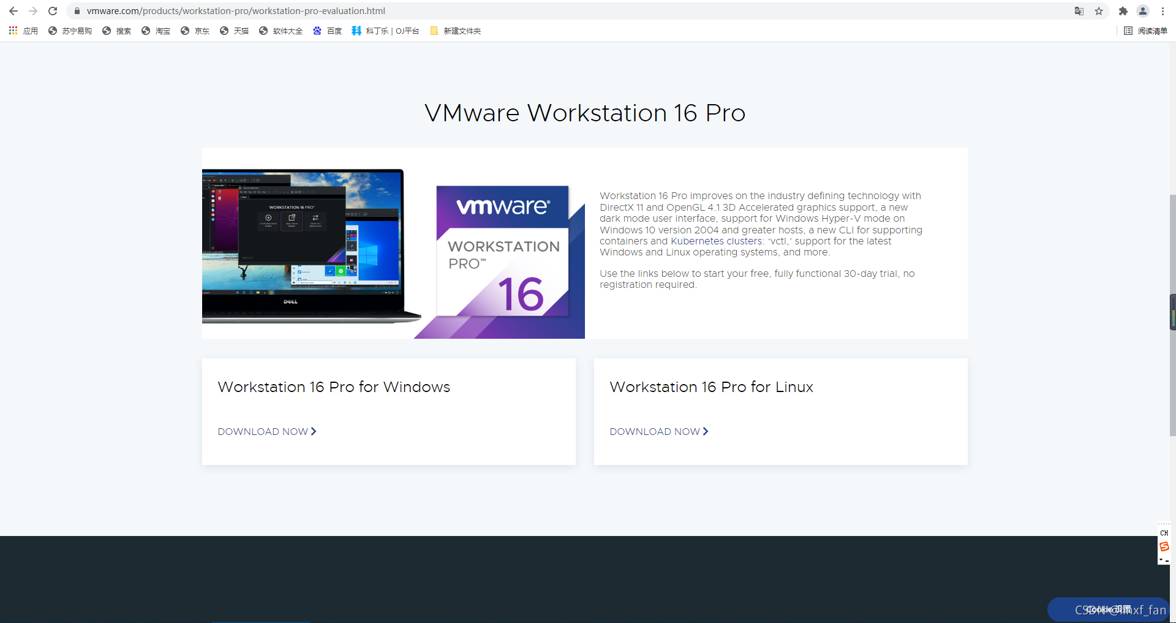Image resolution: width=1176 pixels, height=623 pixels.
Task: Click the lock icon in address bar
Action: coord(77,11)
